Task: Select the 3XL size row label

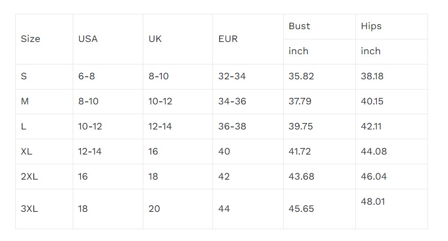Action: click(29, 209)
